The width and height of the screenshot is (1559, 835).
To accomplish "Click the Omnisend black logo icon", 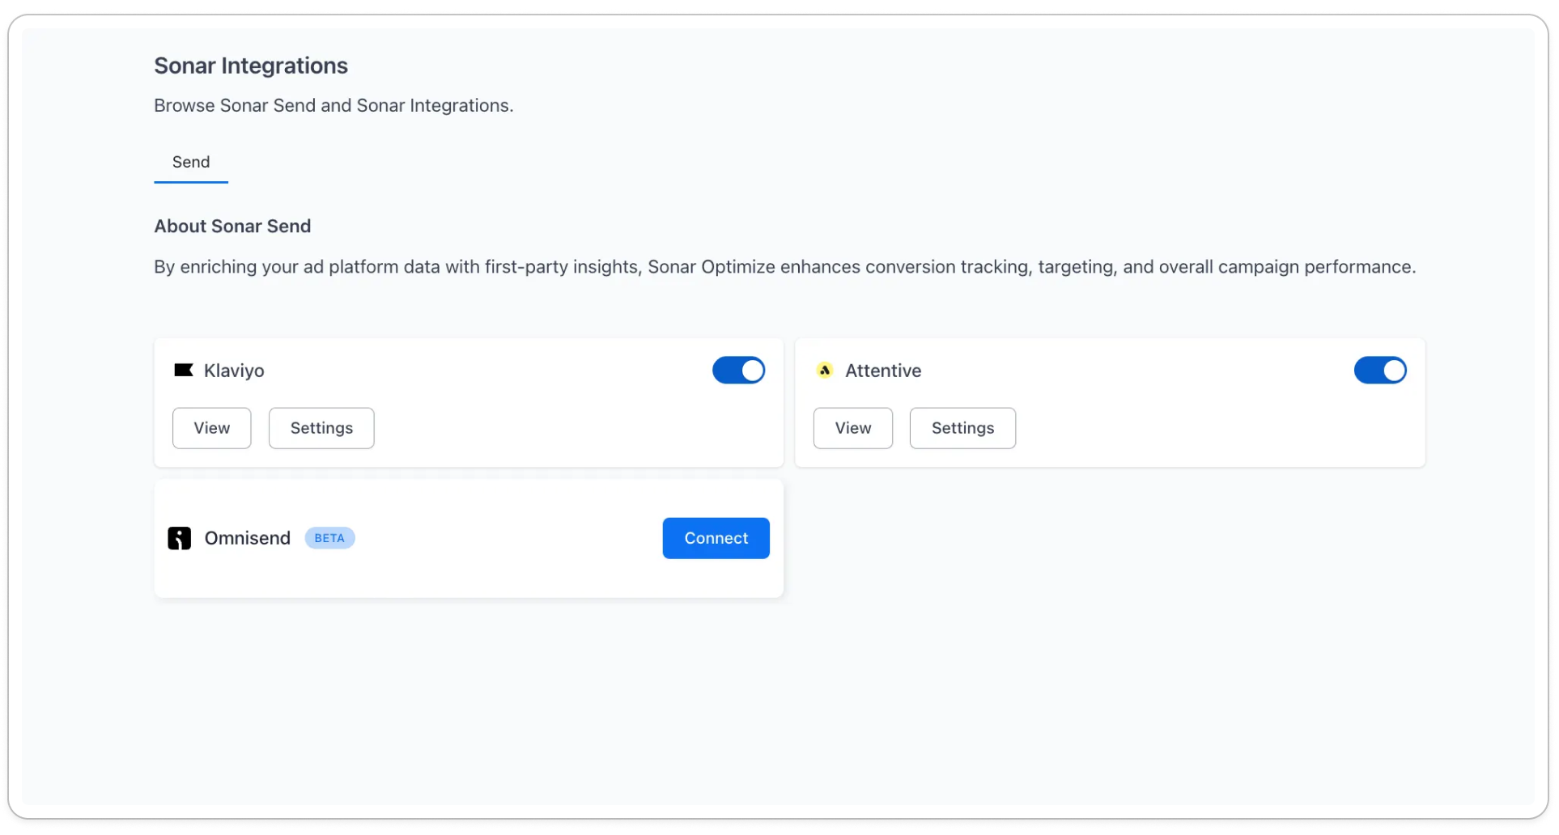I will 179,538.
